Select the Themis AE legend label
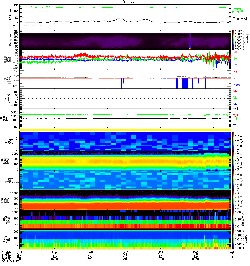Viewport: 250px width, 266px height. (240, 19)
